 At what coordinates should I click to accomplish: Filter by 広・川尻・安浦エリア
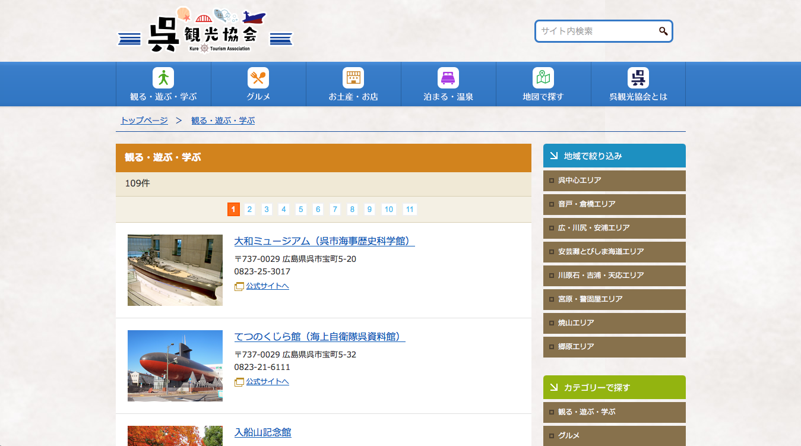(x=615, y=228)
